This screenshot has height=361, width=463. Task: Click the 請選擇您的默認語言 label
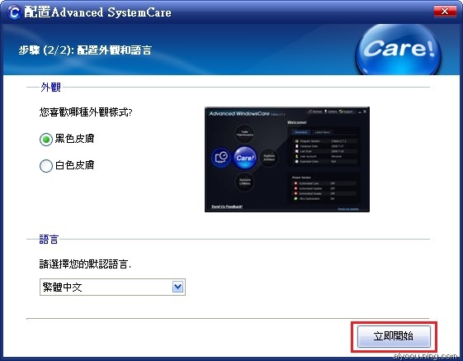click(85, 264)
